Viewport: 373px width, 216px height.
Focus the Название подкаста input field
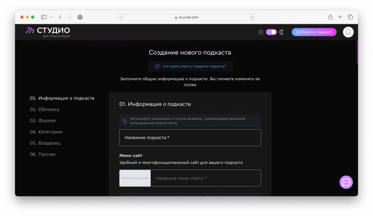click(190, 138)
